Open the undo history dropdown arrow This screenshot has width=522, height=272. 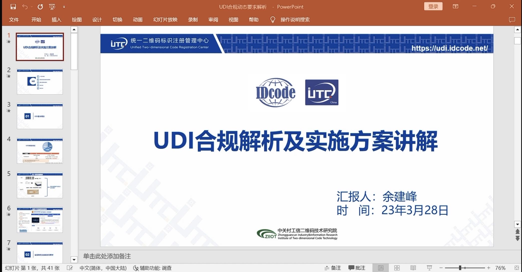coord(32,7)
